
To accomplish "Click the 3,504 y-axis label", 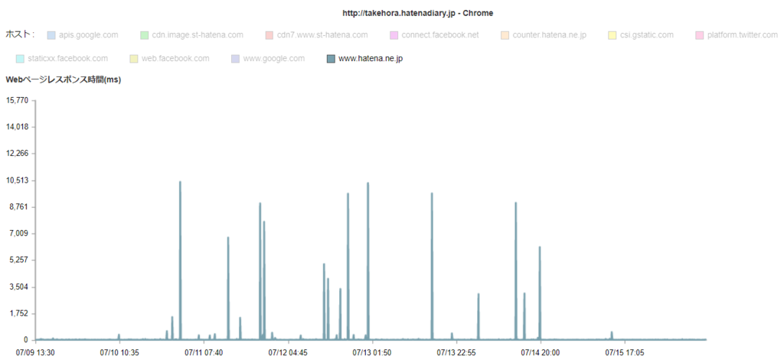I will tap(18, 287).
